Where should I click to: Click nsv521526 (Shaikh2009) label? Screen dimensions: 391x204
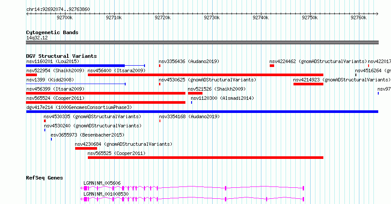point(217,89)
